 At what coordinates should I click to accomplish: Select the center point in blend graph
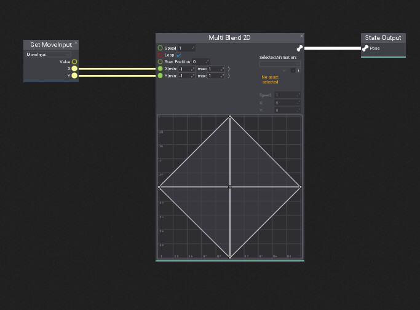(x=230, y=187)
